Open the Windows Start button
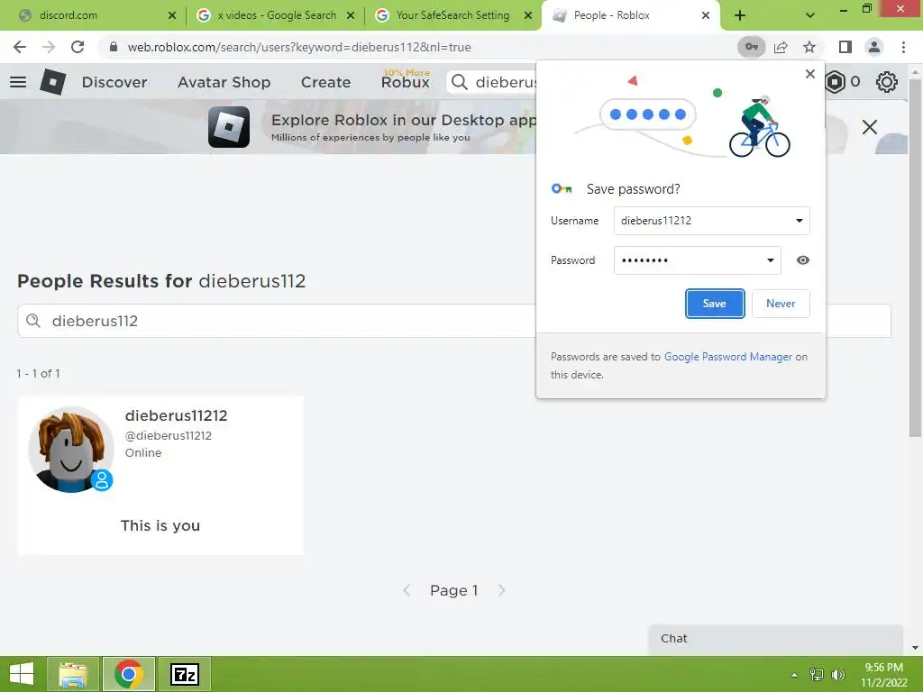Screen dimensions: 923x692 point(22,674)
